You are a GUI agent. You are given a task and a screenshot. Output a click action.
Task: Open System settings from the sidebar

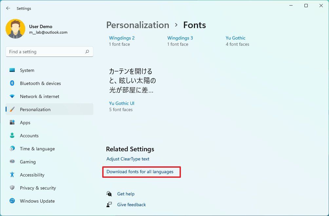coord(27,70)
